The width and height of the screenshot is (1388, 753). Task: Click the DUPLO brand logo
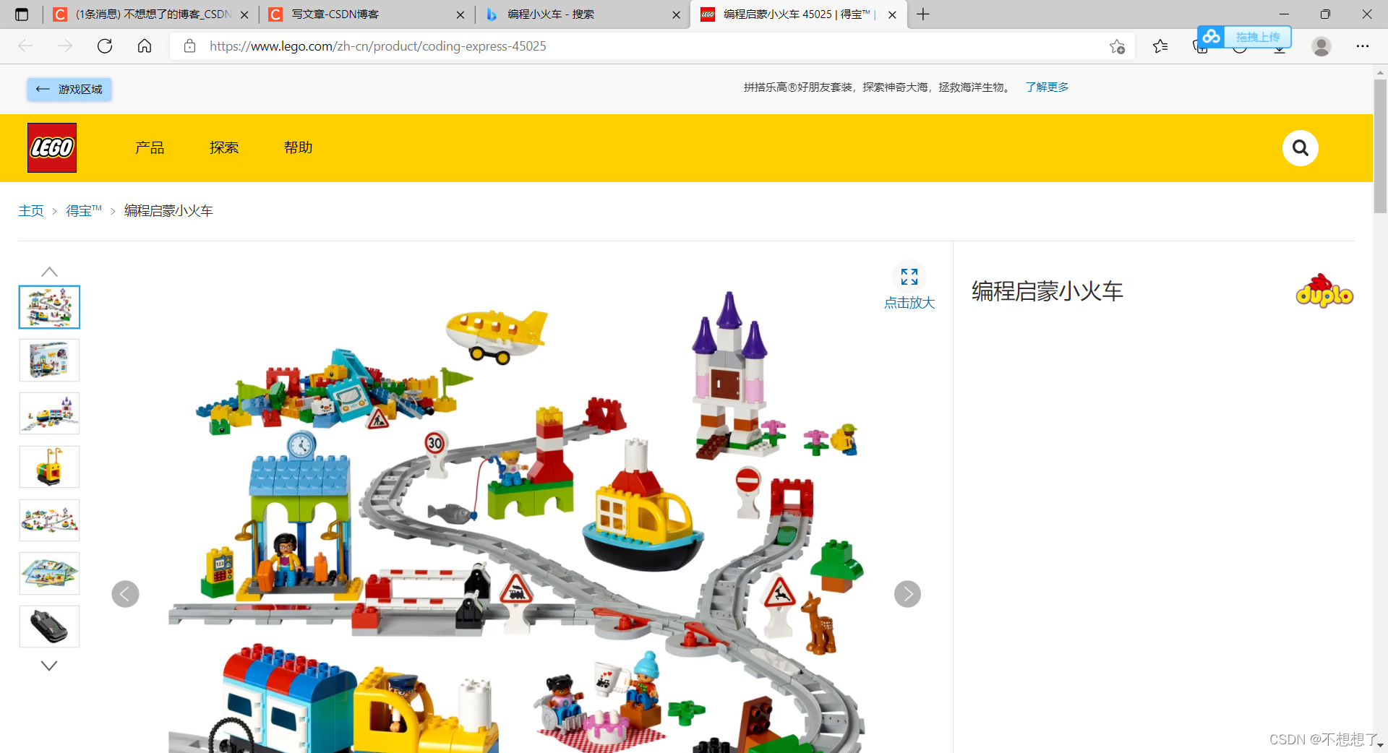click(x=1324, y=291)
